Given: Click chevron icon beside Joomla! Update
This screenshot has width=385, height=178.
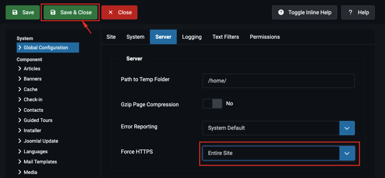Looking at the screenshot, I should (x=20, y=141).
